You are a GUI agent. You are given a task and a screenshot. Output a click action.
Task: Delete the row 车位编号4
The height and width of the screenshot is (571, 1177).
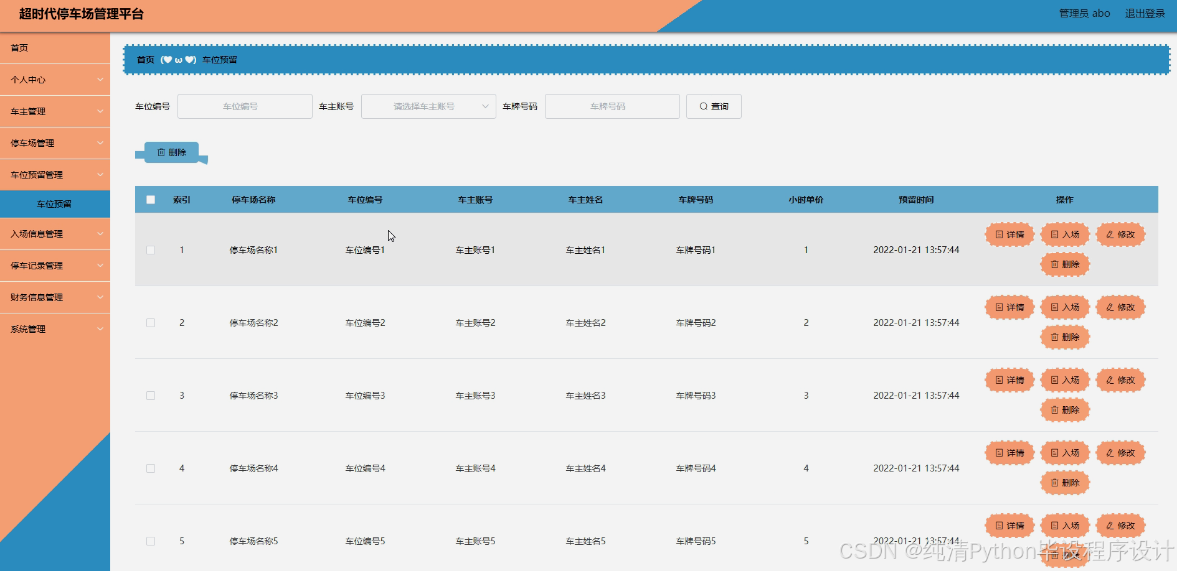(x=1065, y=483)
